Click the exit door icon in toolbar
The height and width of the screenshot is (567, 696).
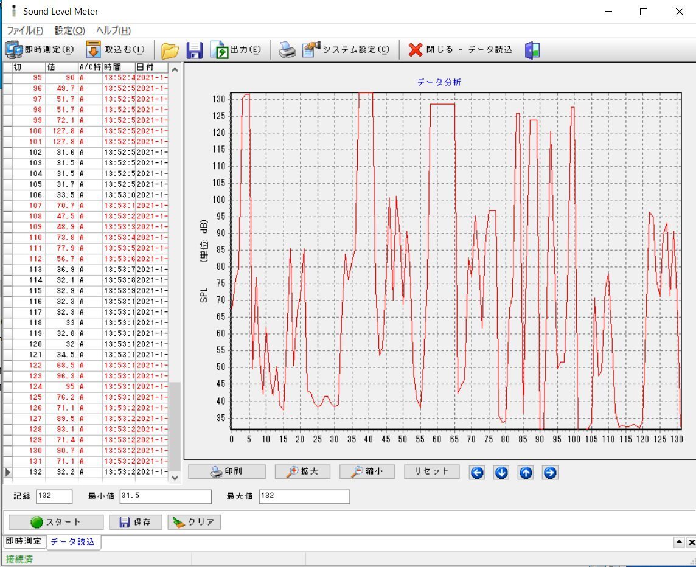tap(532, 50)
